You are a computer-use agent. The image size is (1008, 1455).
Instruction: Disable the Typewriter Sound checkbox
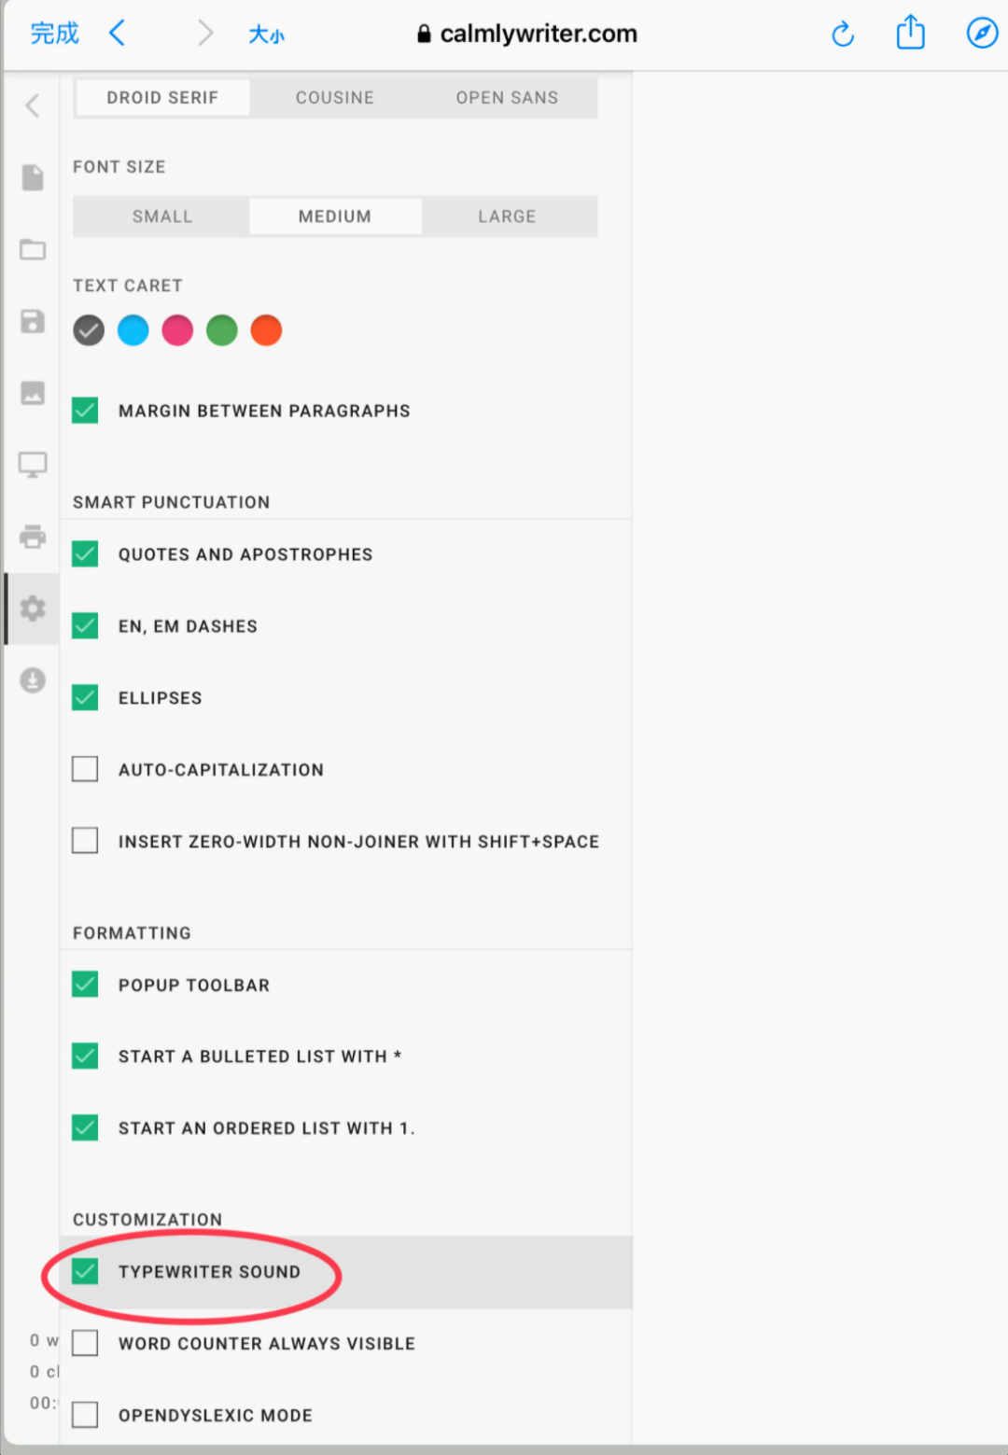(x=85, y=1271)
